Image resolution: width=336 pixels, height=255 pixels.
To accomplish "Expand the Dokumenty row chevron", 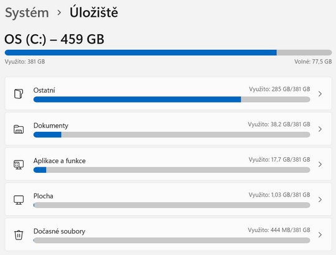I will coord(320,129).
